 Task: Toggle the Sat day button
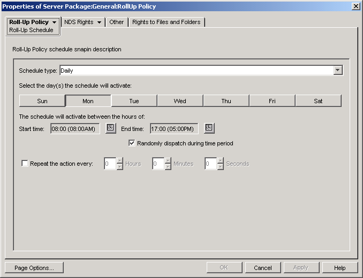click(319, 101)
